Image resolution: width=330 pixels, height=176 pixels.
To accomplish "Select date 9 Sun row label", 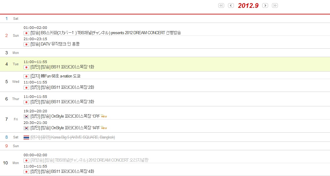I will (x=12, y=146).
